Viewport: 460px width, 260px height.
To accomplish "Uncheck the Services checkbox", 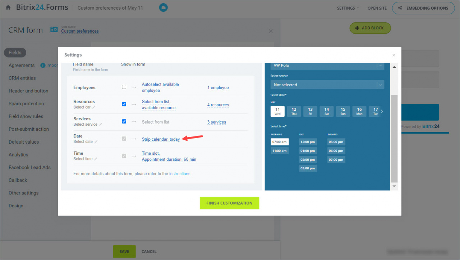I will tap(124, 121).
